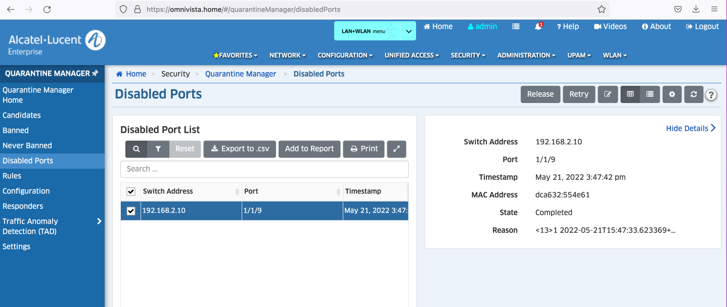The width and height of the screenshot is (727, 307).
Task: Open the help question mark icon
Action: coord(711,95)
